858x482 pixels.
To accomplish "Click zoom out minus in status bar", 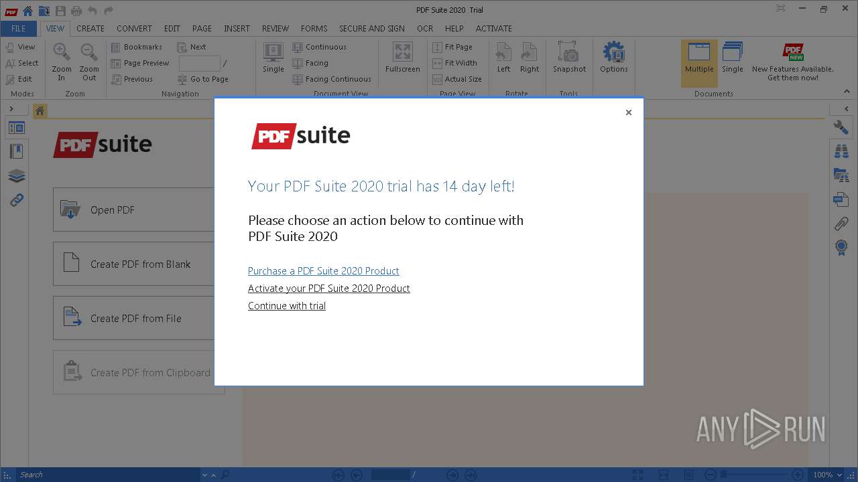I will [711, 475].
